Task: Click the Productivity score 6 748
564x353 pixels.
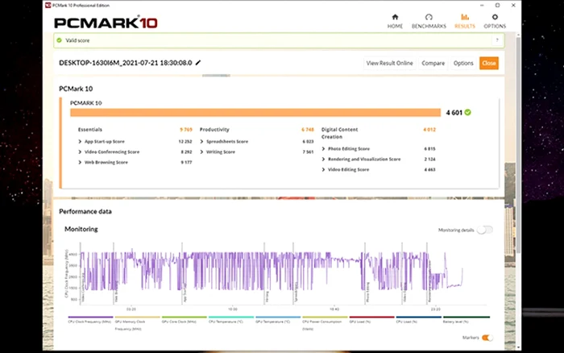Action: (x=308, y=130)
